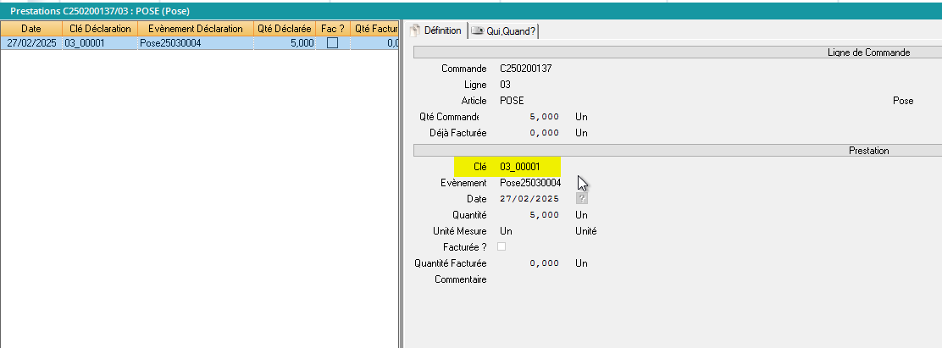Sort by the Date column header

[30, 29]
